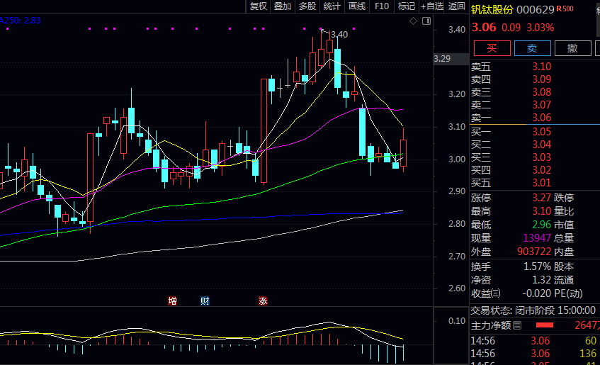The width and height of the screenshot is (600, 365).
Task: Open the 主力净额 details list icon
Action: pyautogui.click(x=517, y=325)
